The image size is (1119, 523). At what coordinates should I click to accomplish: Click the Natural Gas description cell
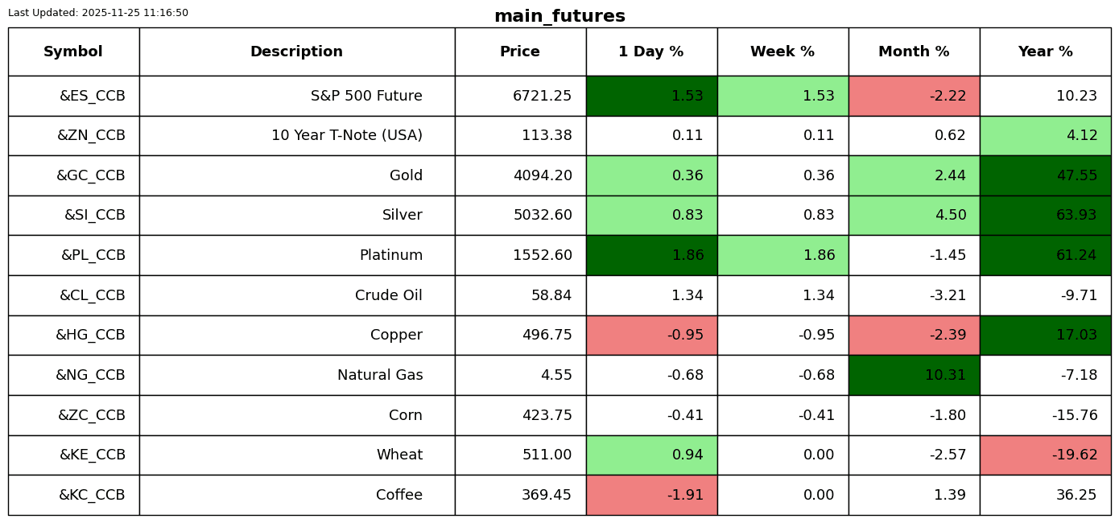click(x=380, y=376)
